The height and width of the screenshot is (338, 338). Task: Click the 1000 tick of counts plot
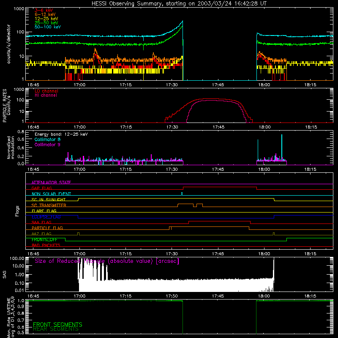(19, 9)
